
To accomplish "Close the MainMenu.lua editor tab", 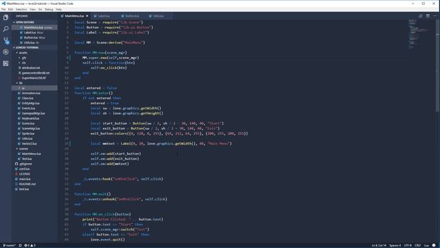I will pyautogui.click(x=87, y=16).
